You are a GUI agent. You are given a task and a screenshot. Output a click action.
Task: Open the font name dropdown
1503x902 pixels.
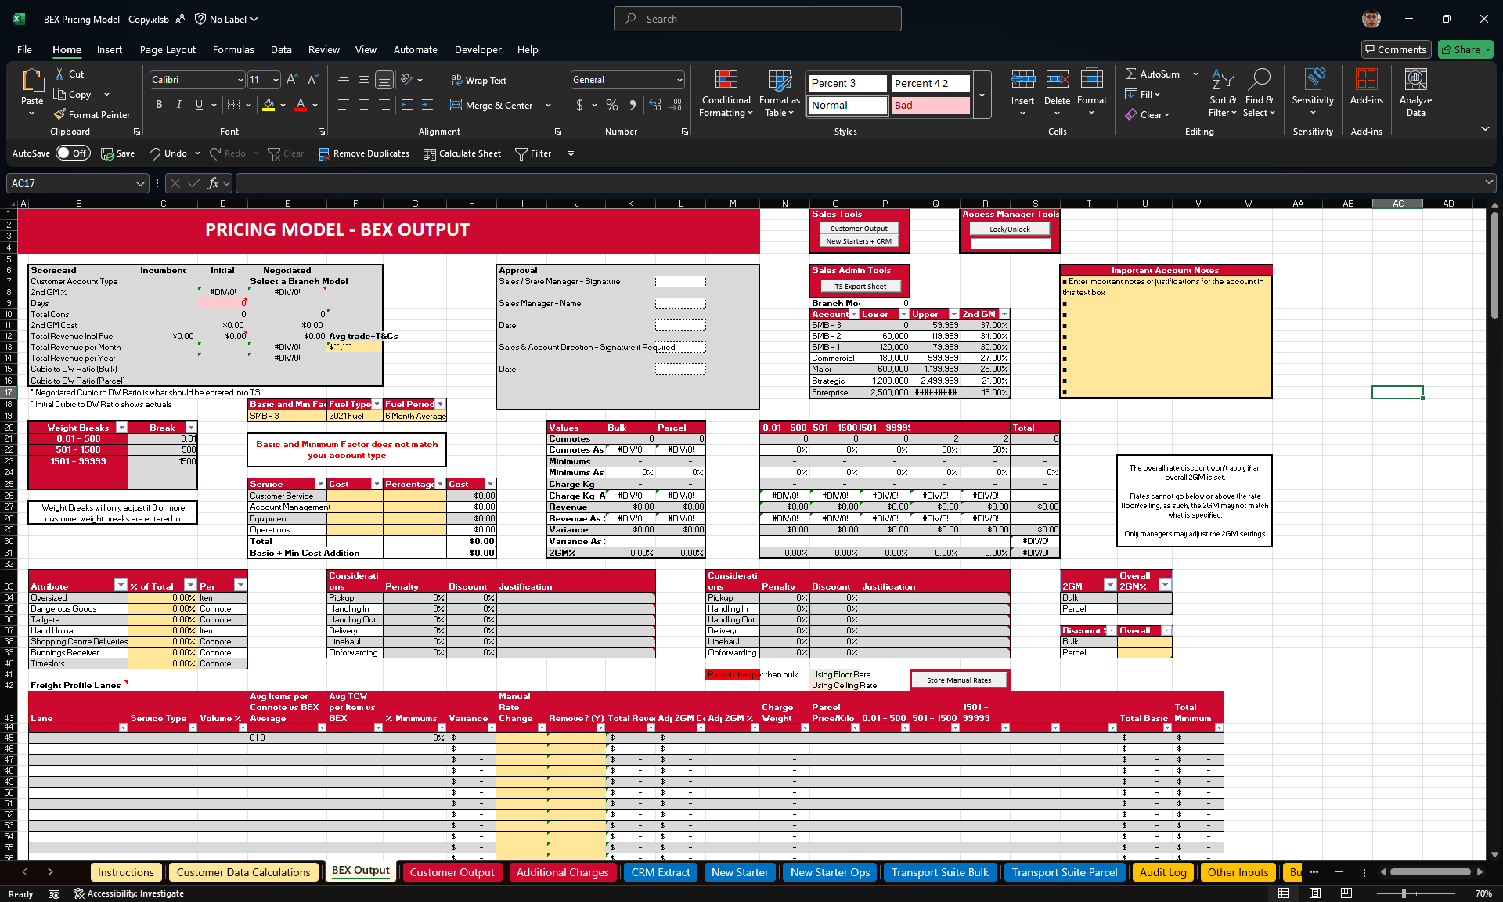[x=240, y=80]
